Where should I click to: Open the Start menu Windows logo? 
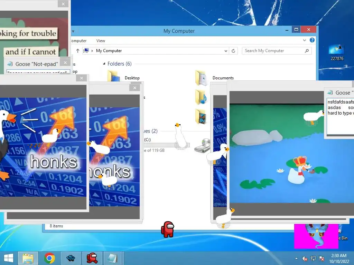(x=9, y=258)
